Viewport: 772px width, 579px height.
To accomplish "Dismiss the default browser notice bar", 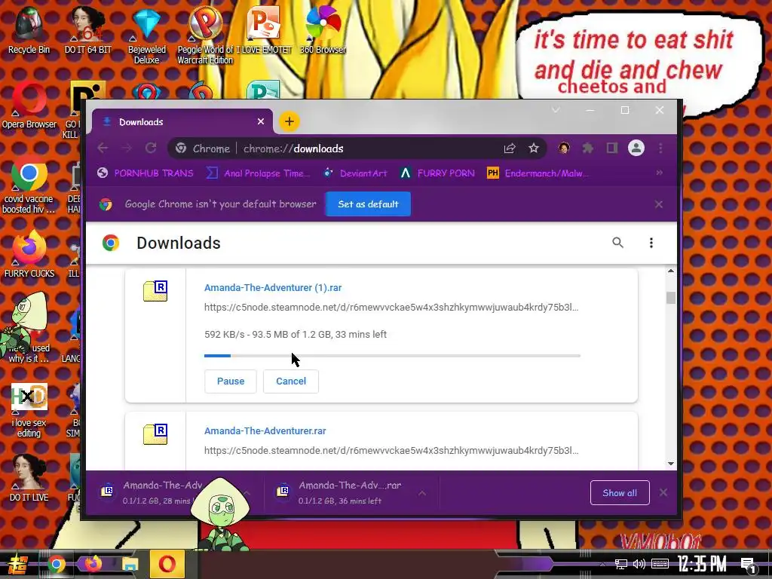I will coord(659,204).
